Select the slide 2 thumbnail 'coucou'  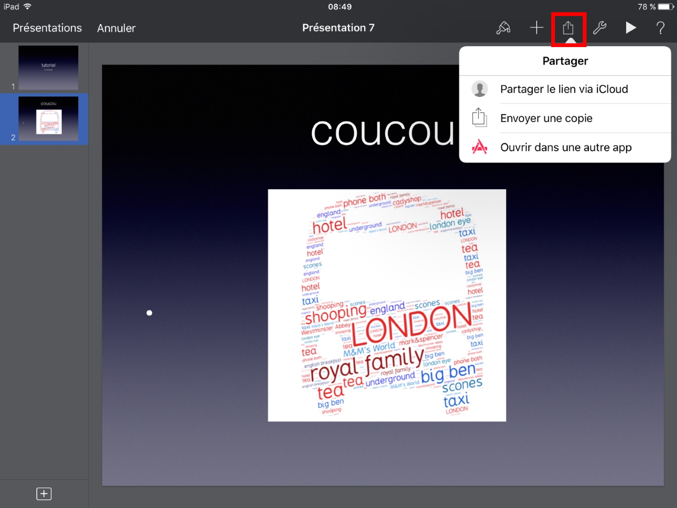pyautogui.click(x=48, y=119)
